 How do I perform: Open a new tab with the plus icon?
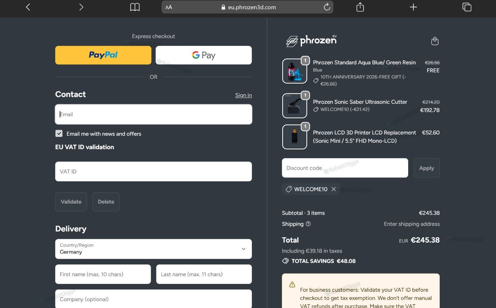click(x=413, y=7)
